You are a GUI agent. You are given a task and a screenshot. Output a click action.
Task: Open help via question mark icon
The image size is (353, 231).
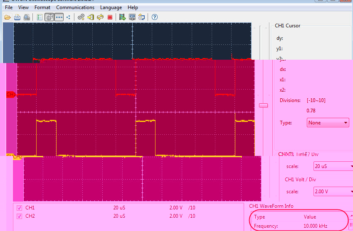pyautogui.click(x=154, y=17)
